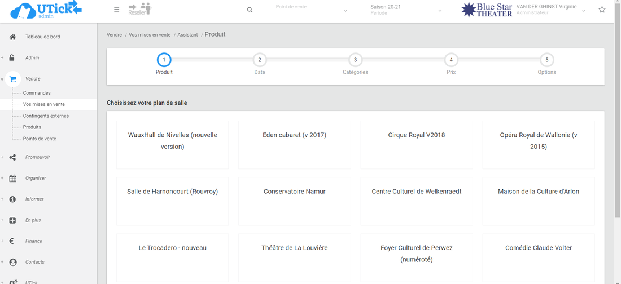Viewport: 621px width, 284px height.
Task: Select Contingents externes menu item
Action: click(46, 116)
